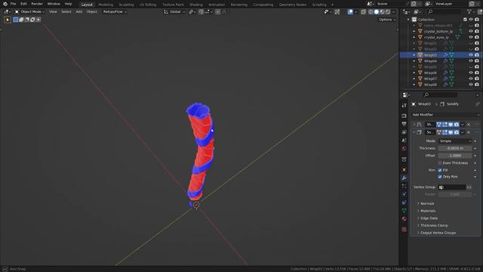
Task: Adjust the Thickness value field
Action: point(455,148)
